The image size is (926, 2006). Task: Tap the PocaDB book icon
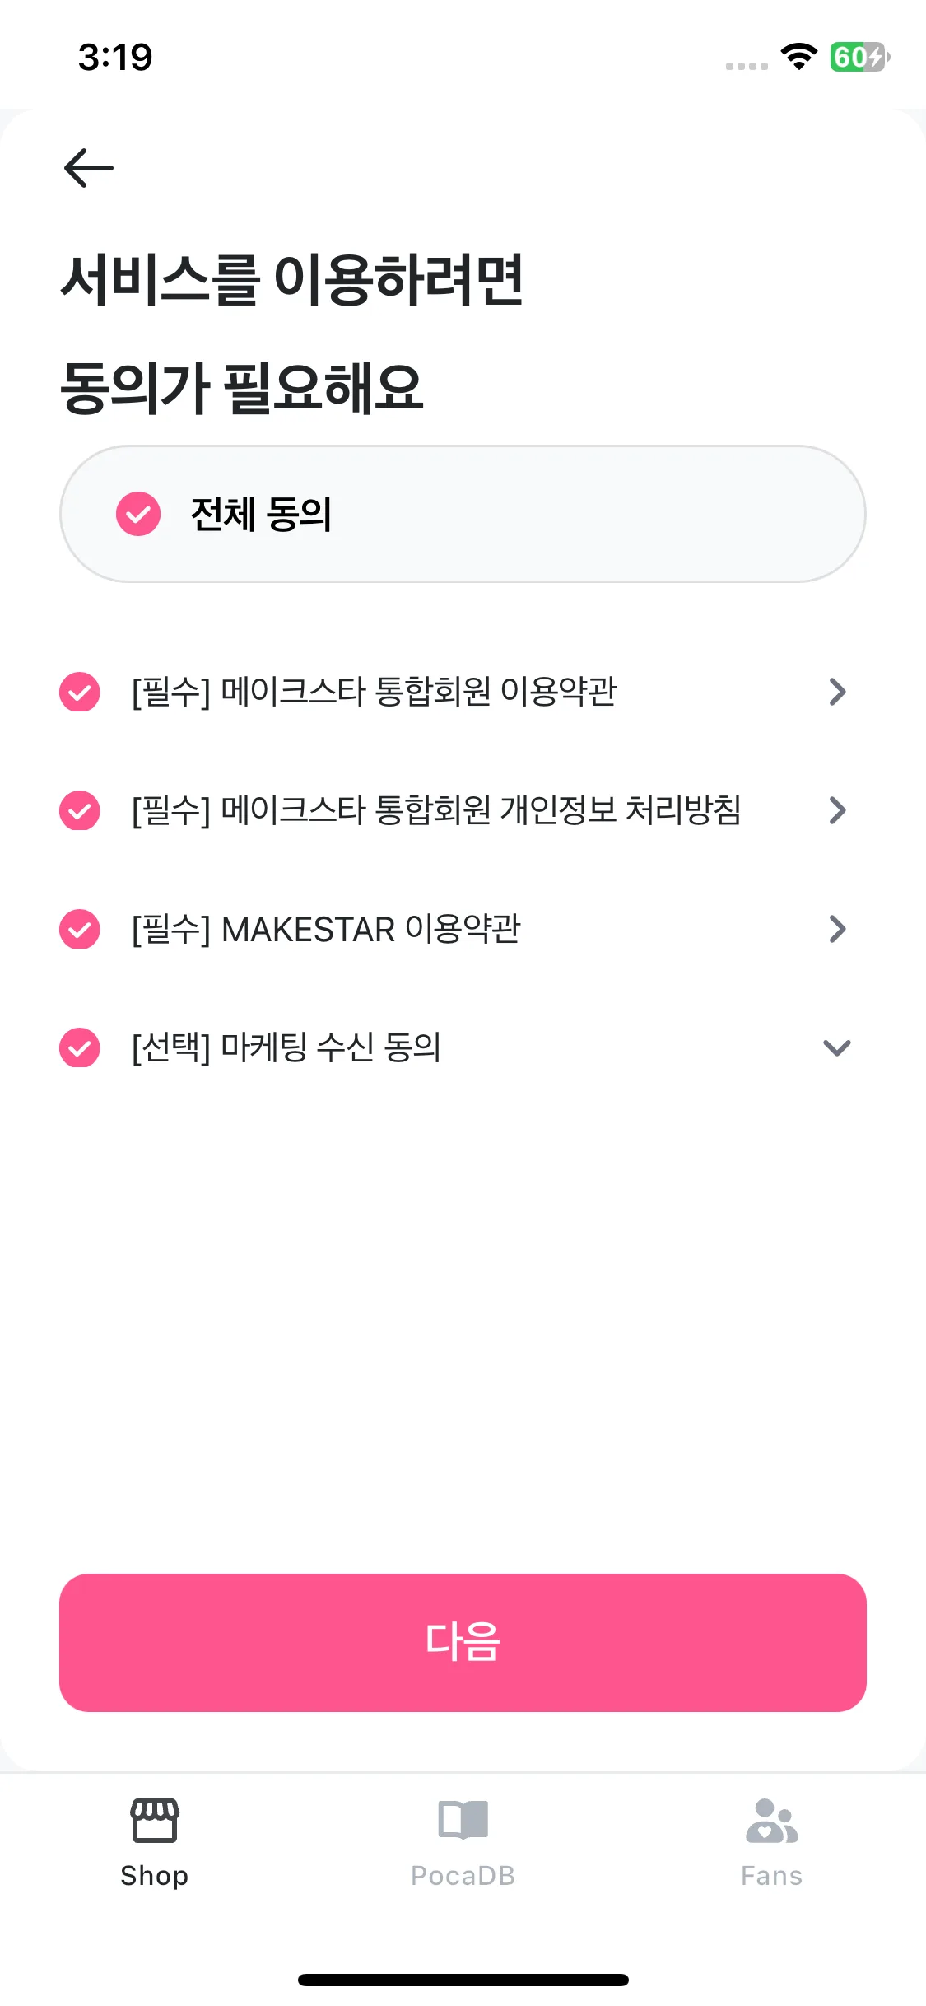(463, 1820)
